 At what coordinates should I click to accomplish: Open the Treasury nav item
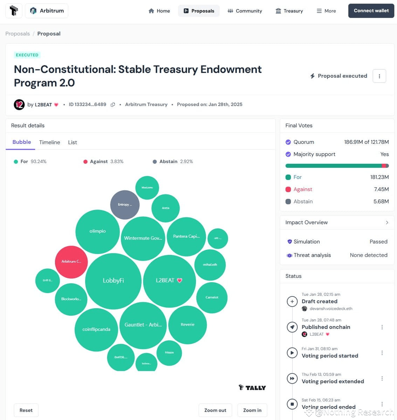(289, 11)
